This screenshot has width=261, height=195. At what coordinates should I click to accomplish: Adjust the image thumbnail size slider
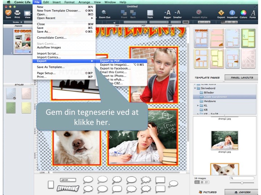[242, 183]
